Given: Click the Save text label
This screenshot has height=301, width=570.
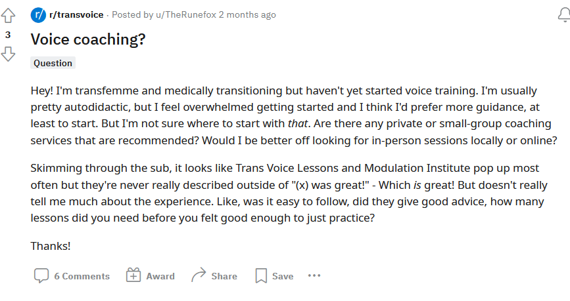Looking at the screenshot, I should [283, 276].
